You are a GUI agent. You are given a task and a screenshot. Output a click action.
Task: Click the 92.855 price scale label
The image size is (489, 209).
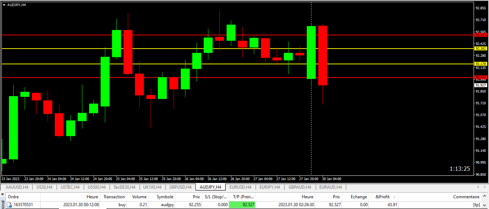pyautogui.click(x=480, y=8)
